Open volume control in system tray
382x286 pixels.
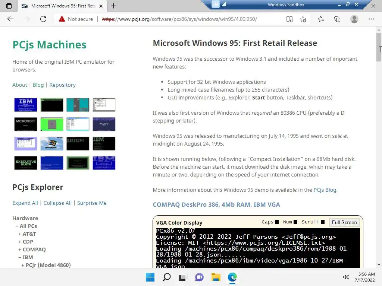pos(346,277)
